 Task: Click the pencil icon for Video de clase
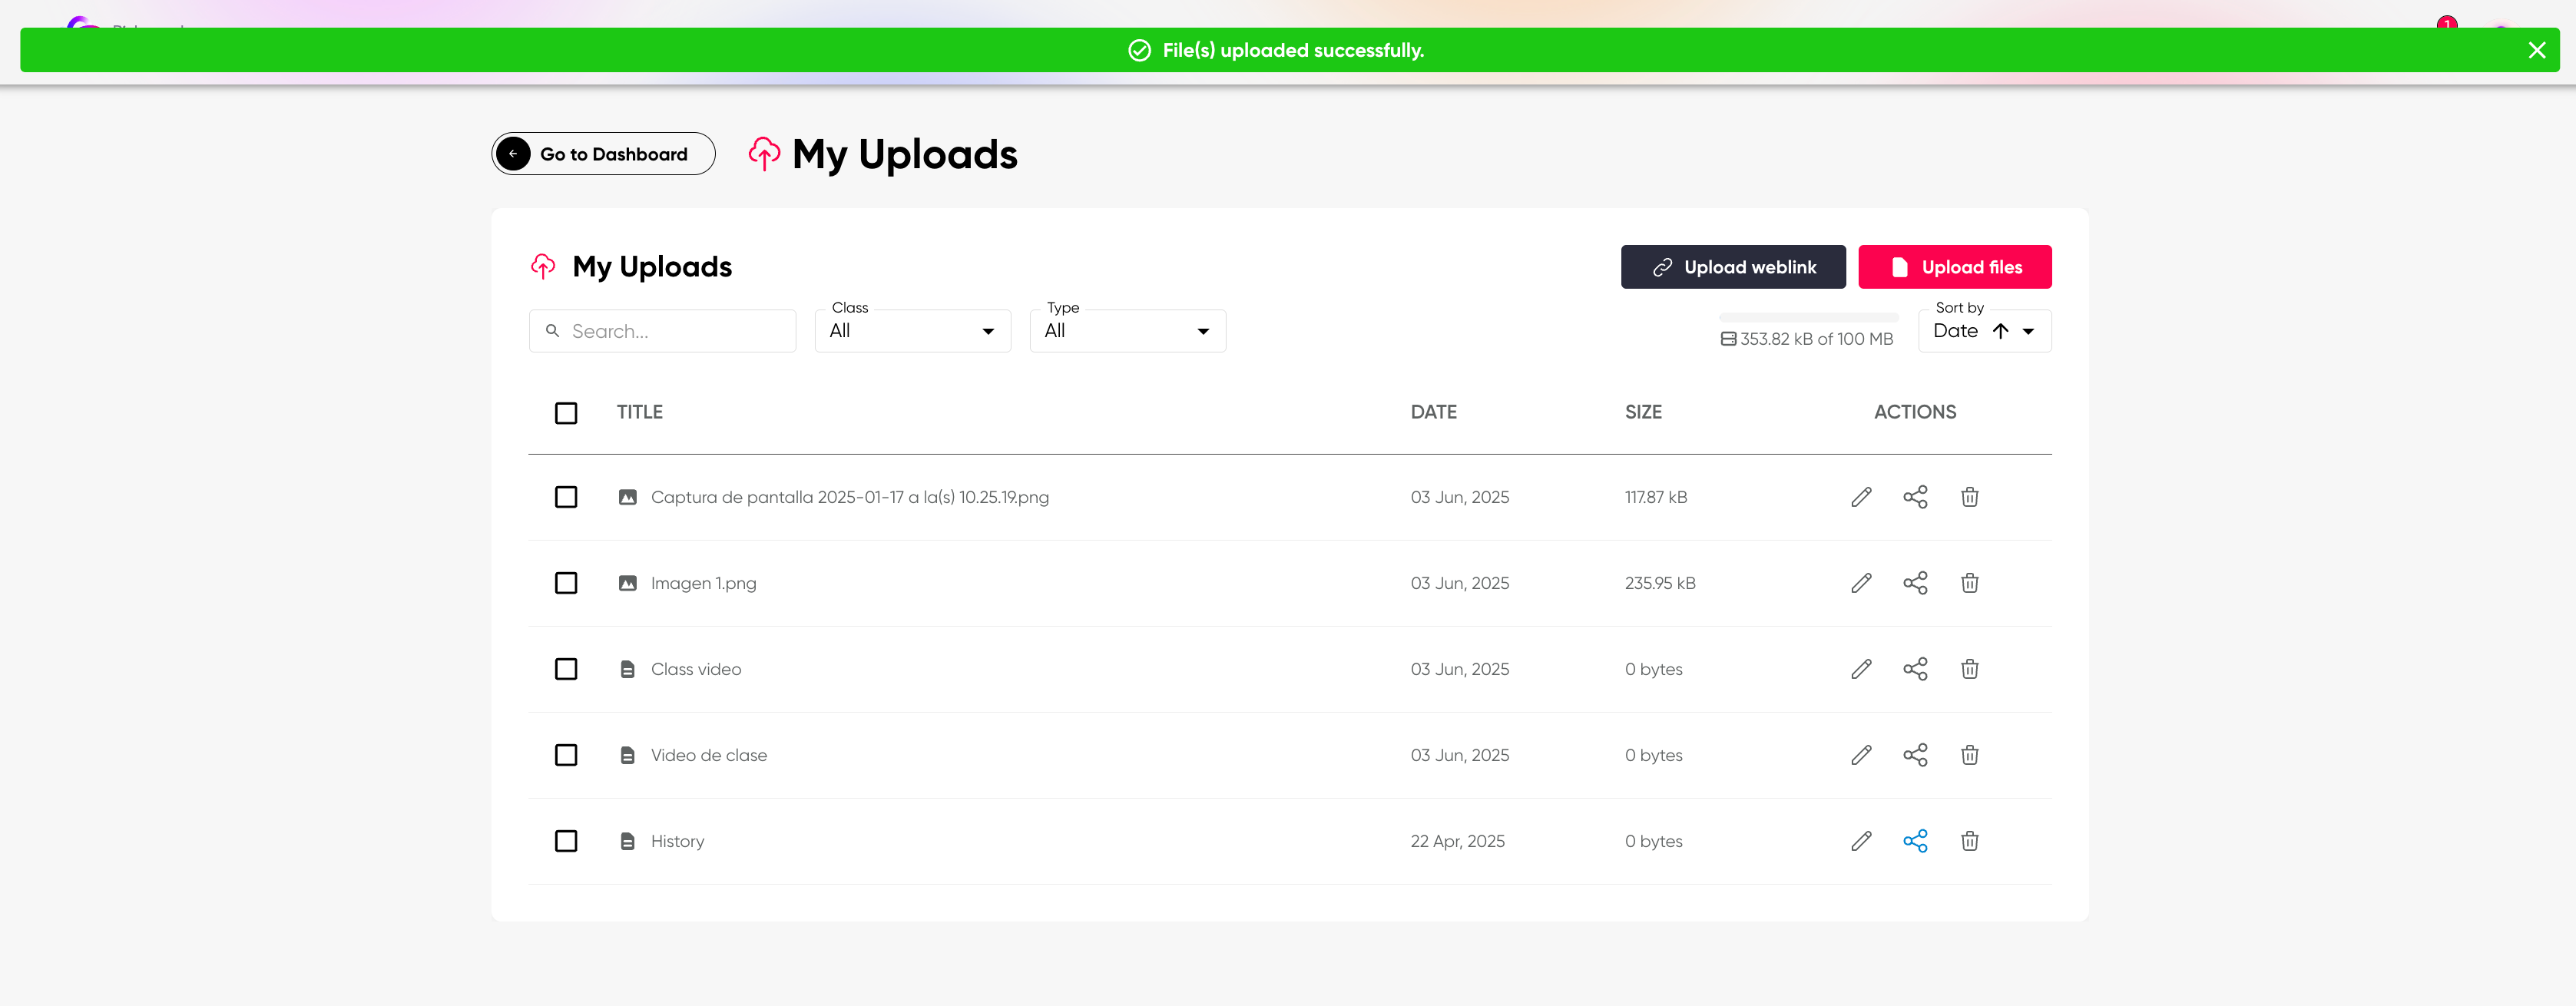click(x=1860, y=755)
